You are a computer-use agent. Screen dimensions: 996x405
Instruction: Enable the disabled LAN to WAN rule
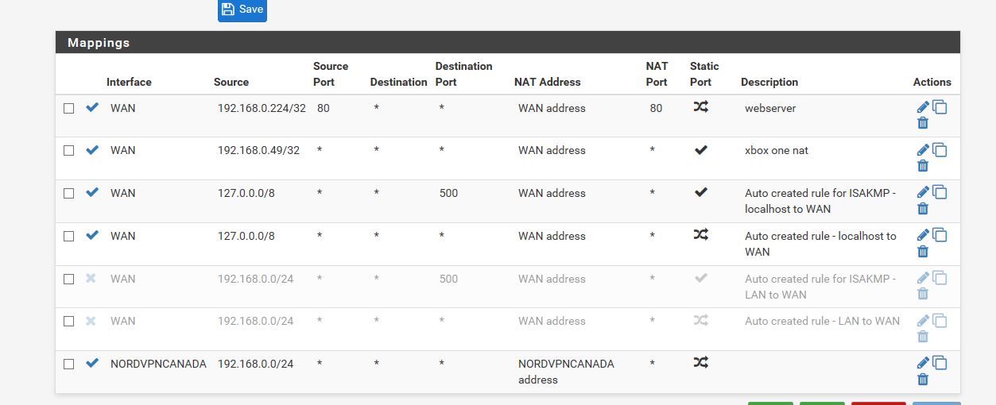click(x=91, y=320)
